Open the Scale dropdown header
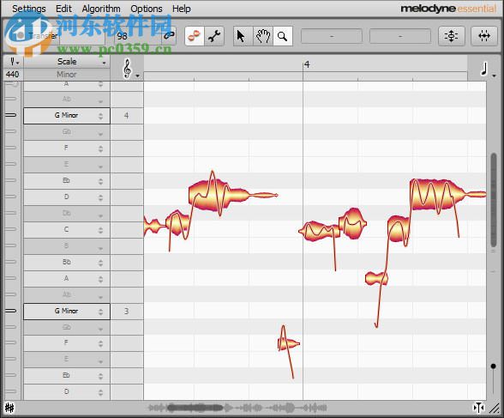504x418 pixels. [67, 62]
